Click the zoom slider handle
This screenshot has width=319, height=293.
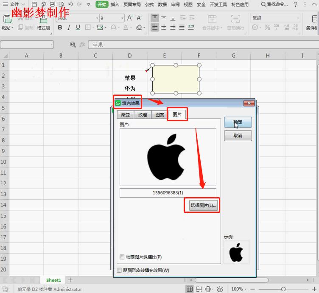click(283, 289)
